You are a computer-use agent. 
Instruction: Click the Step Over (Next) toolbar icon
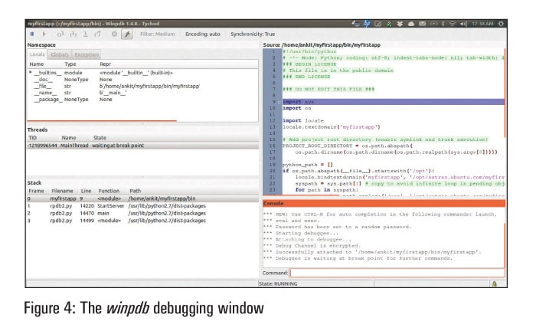73,34
